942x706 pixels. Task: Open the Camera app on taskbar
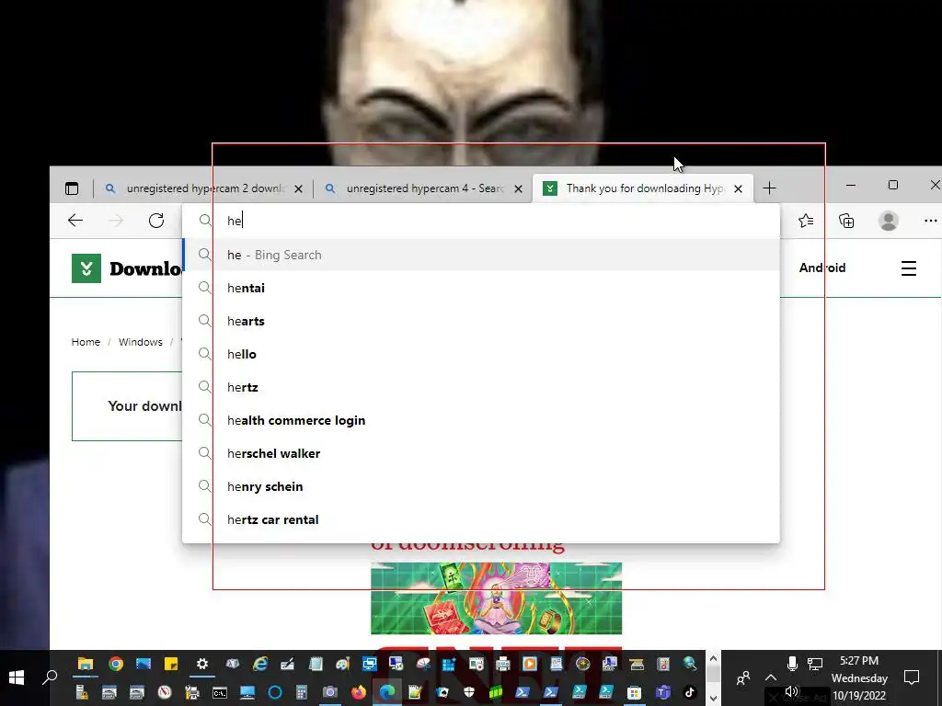pyautogui.click(x=330, y=692)
